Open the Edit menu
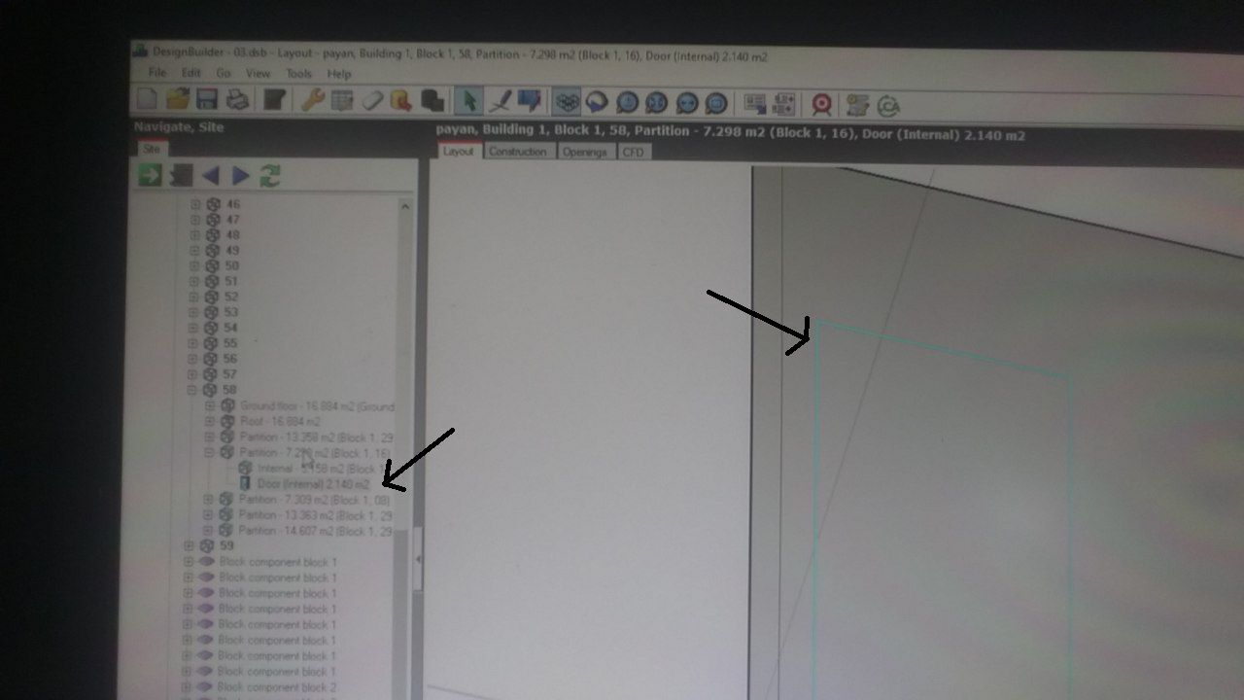This screenshot has width=1244, height=700. 190,73
